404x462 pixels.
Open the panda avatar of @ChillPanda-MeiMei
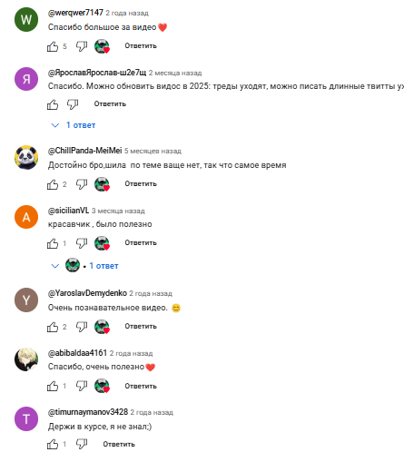click(x=26, y=157)
